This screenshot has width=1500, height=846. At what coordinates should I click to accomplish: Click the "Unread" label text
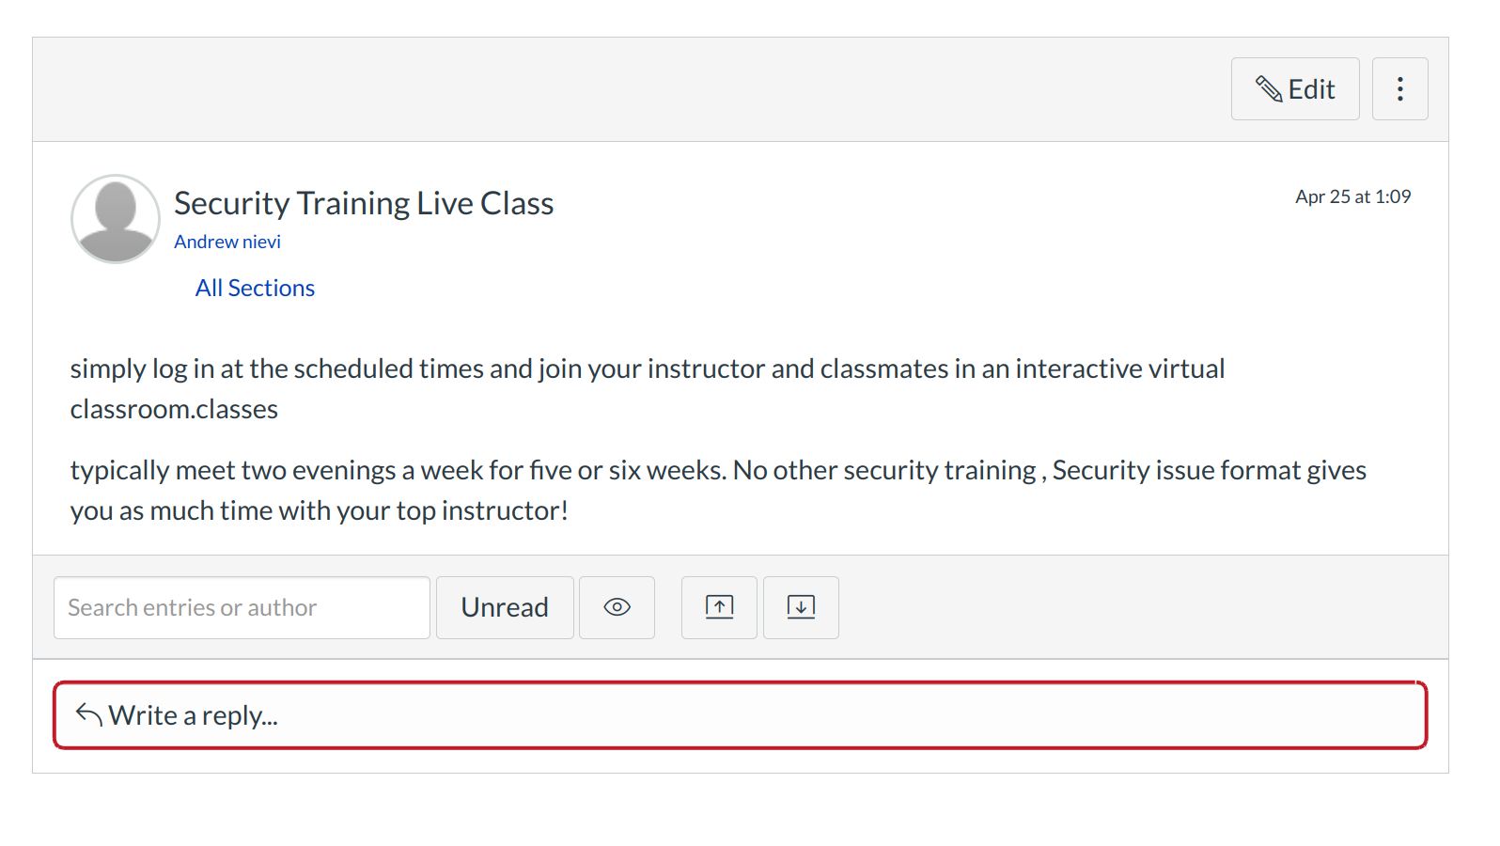point(505,608)
